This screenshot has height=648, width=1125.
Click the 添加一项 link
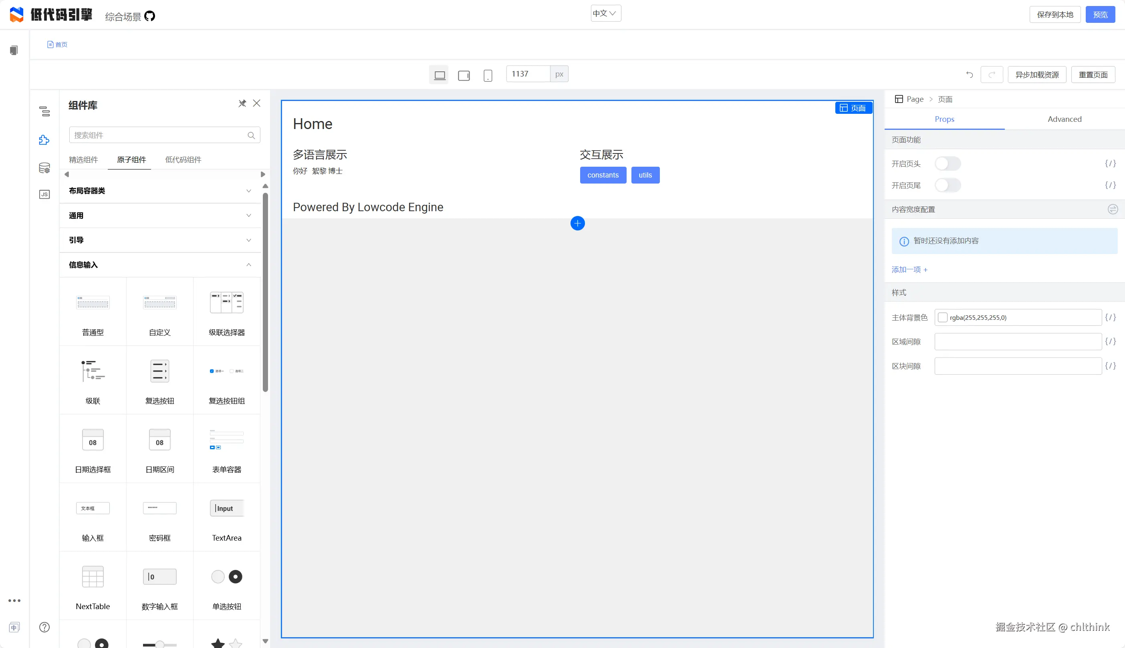click(x=909, y=270)
